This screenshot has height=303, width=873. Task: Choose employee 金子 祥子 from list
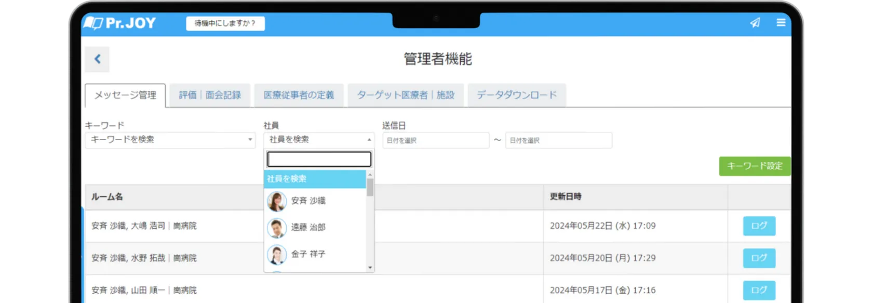315,254
